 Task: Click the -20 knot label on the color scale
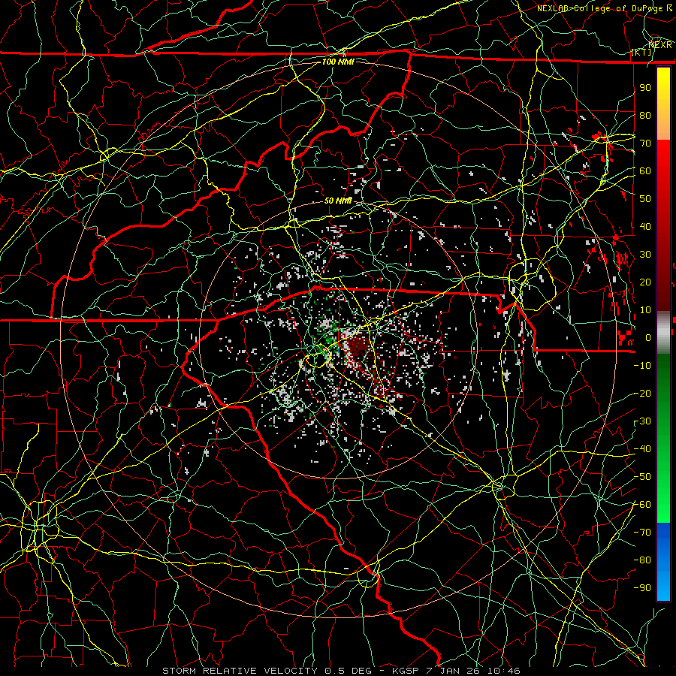coord(643,393)
